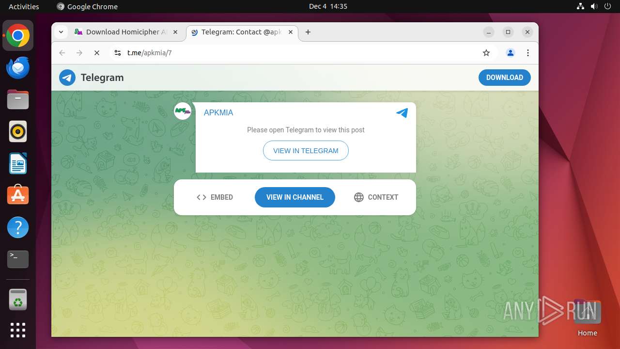Go back to previous page
The width and height of the screenshot is (620, 349).
coord(62,53)
